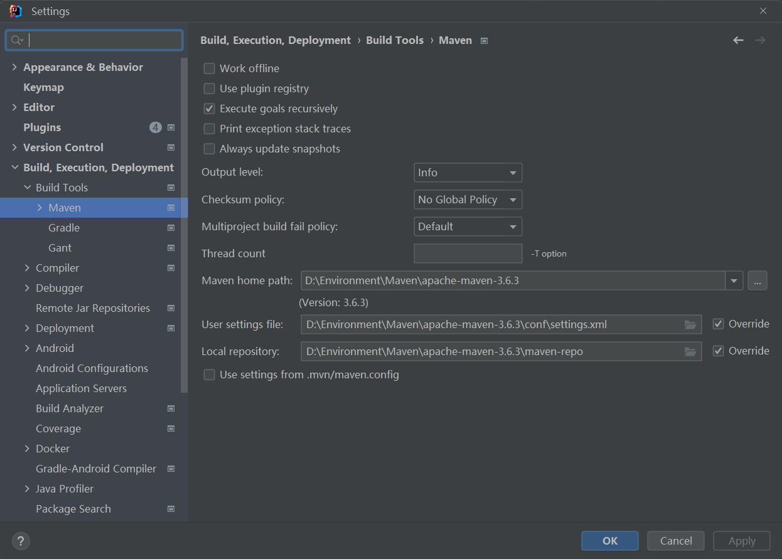Uncheck Execute goals recursively
The width and height of the screenshot is (782, 559).
210,109
